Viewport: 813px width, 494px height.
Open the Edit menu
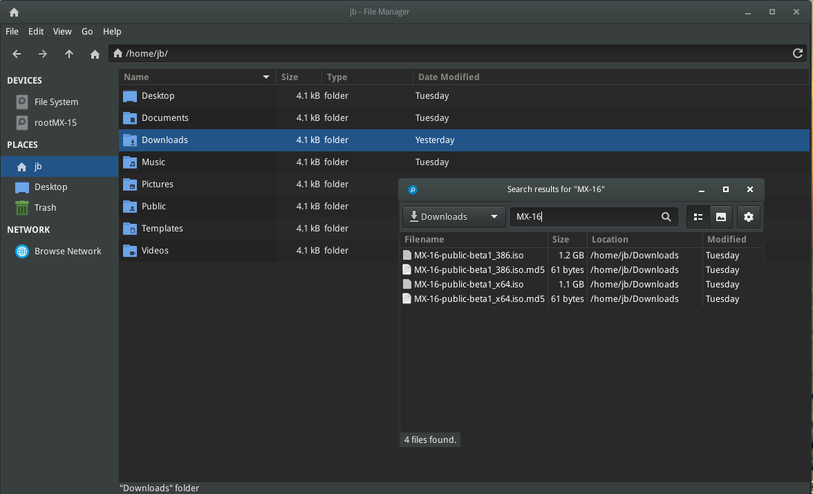36,31
